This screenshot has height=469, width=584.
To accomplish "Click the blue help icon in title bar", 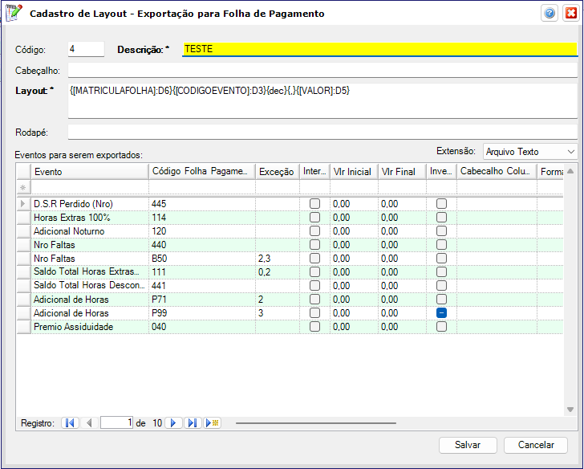I will 550,14.
